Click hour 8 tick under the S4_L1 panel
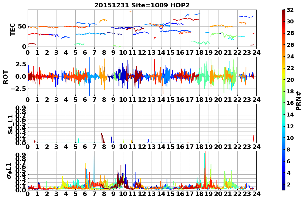 pos(104,147)
